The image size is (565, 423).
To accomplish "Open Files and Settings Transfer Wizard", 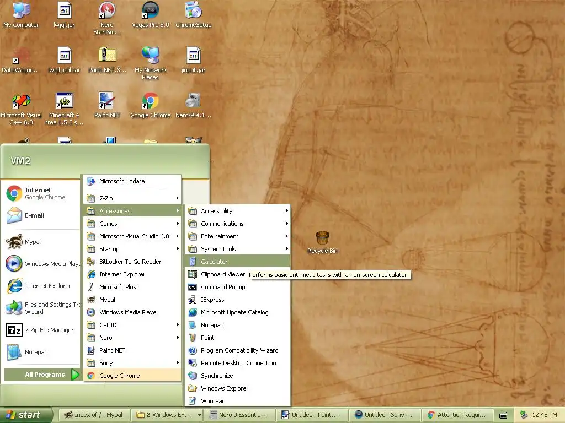I will pos(42,308).
